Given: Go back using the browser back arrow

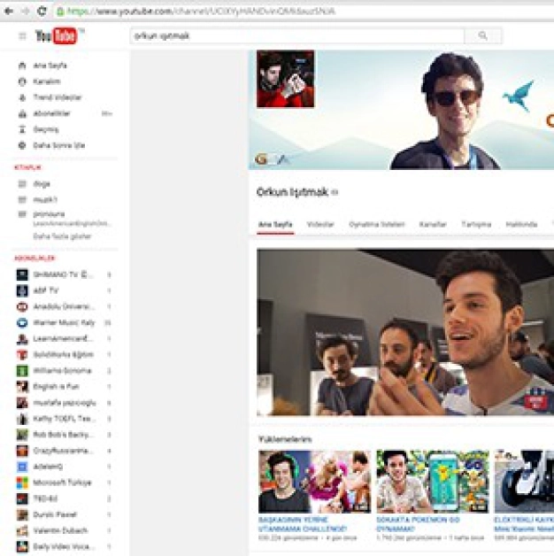Looking at the screenshot, I should click(x=8, y=12).
